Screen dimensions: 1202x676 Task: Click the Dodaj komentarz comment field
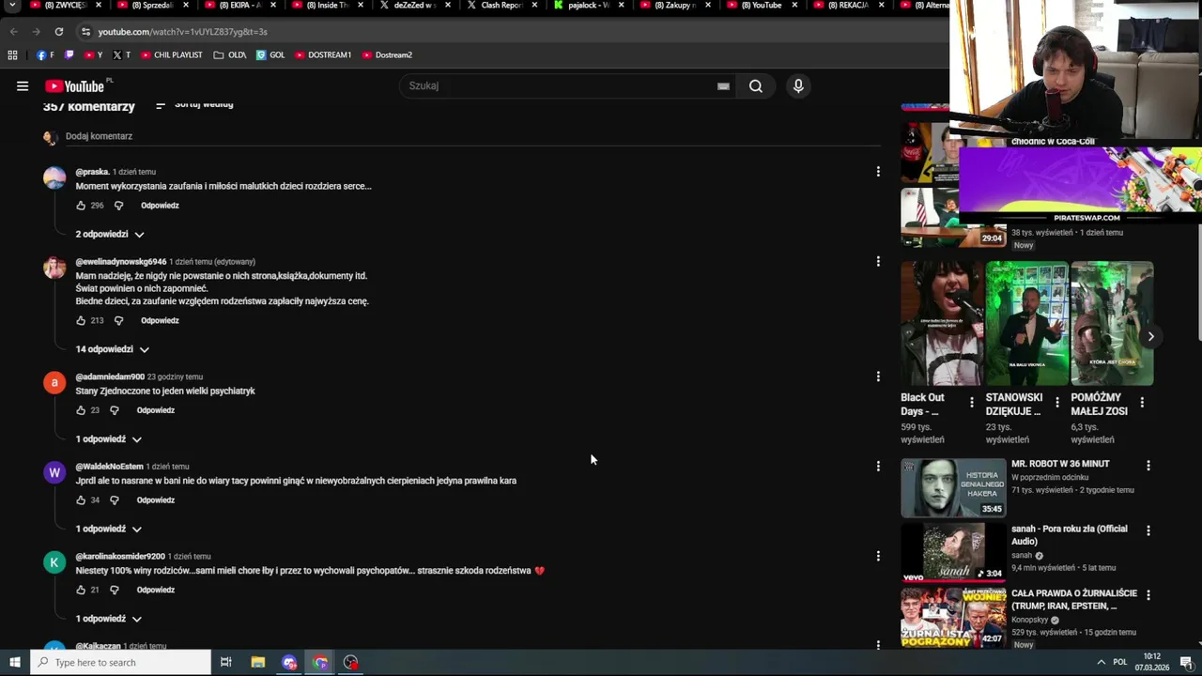tap(473, 137)
